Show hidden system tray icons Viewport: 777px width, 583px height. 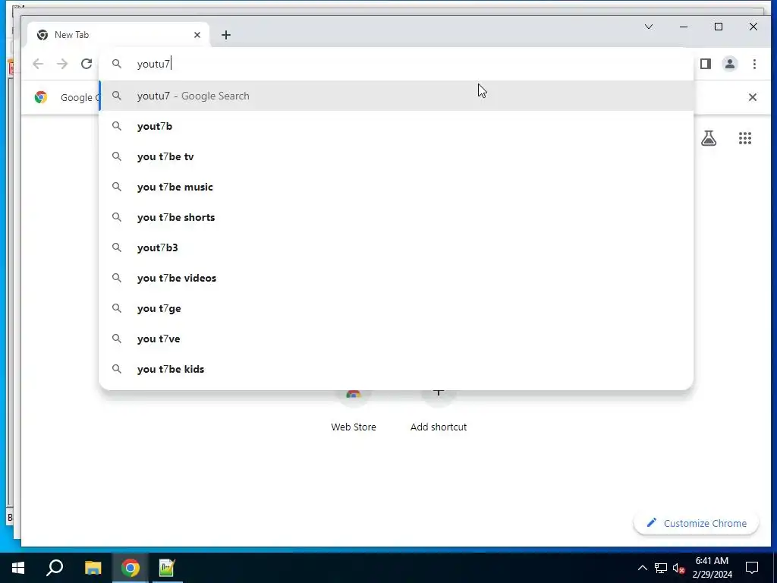[642, 568]
